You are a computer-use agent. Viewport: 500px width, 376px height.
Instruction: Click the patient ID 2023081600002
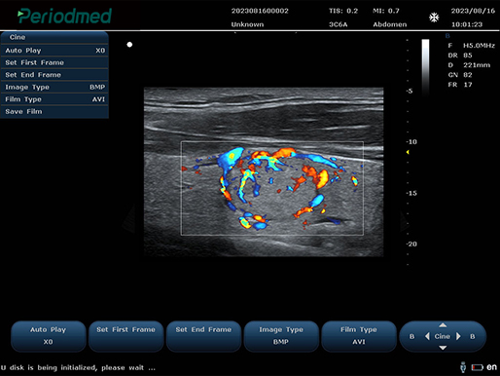click(260, 11)
